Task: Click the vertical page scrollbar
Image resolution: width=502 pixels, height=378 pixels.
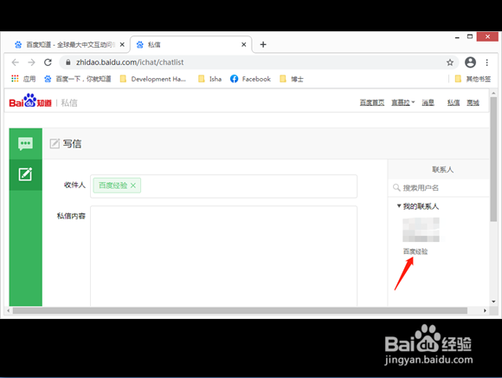Action: click(x=493, y=159)
